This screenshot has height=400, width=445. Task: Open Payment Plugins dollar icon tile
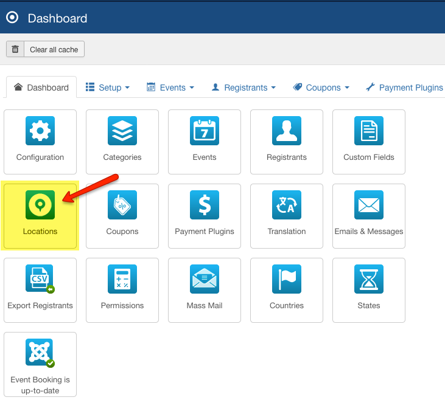pyautogui.click(x=205, y=205)
